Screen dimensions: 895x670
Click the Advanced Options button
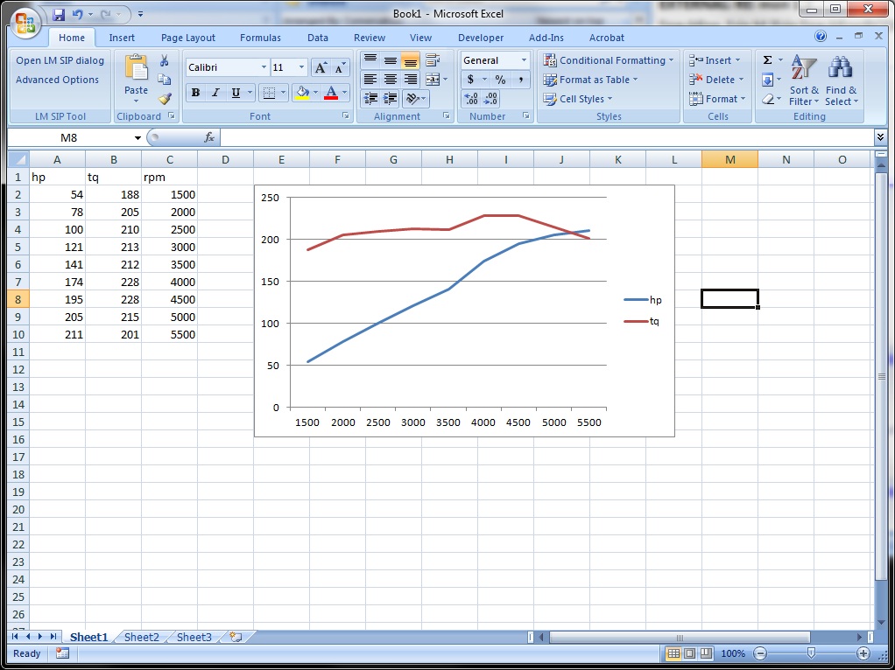pos(57,80)
